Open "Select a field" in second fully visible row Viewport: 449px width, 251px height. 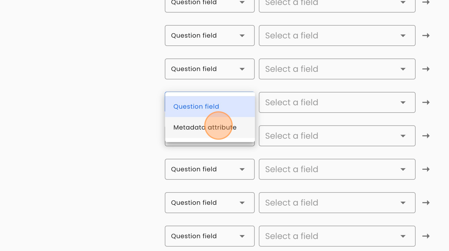[337, 69]
